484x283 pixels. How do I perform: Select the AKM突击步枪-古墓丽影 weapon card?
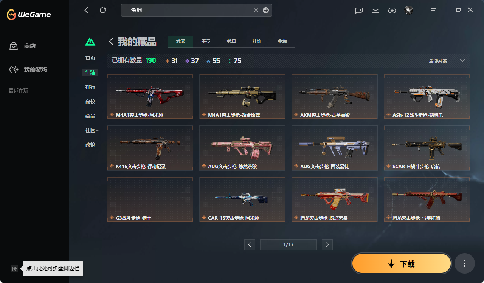(335, 96)
